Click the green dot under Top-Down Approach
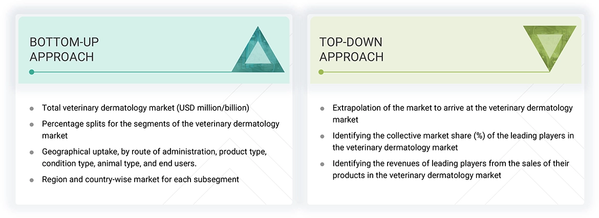The width and height of the screenshot is (599, 218). pyautogui.click(x=321, y=72)
